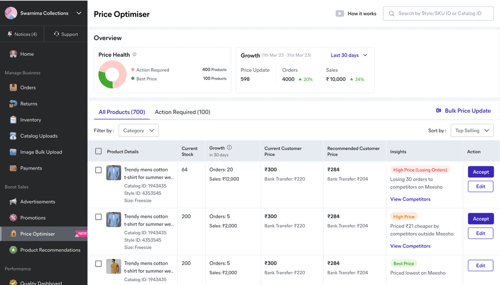
Task: Click Recommended Customer Price column header
Action: point(354,151)
